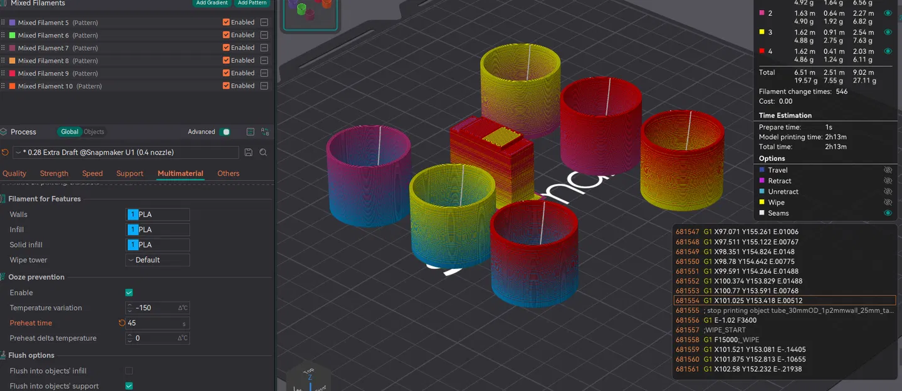Check Flush into objects' infill
The height and width of the screenshot is (391, 902).
tap(129, 371)
